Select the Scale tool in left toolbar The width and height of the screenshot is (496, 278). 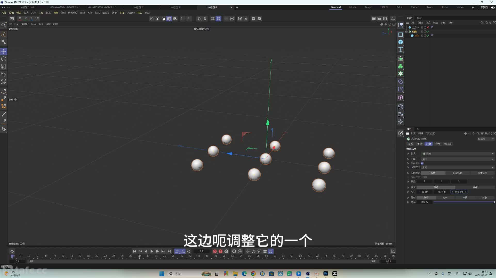pyautogui.click(x=4, y=66)
